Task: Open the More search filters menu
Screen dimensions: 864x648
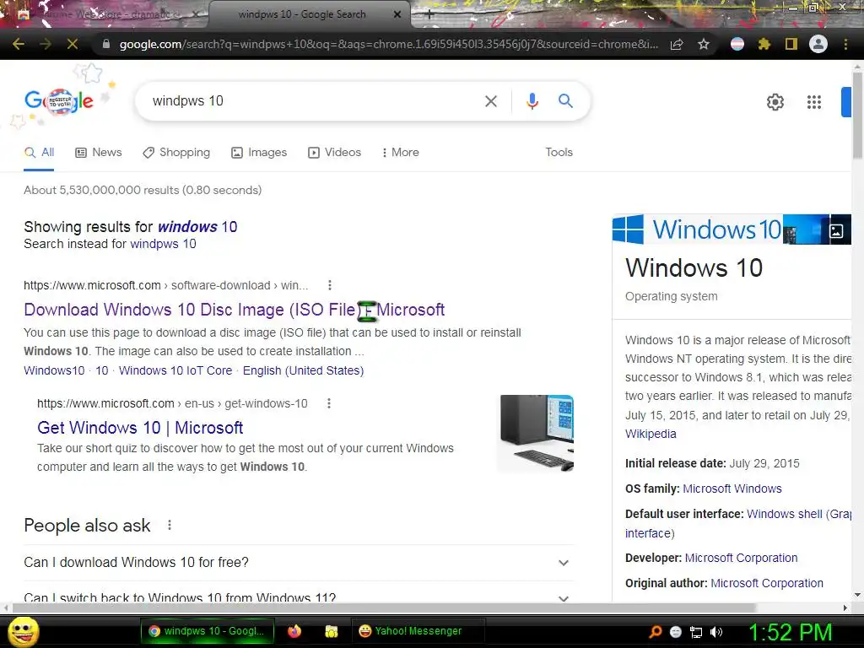Action: (x=400, y=153)
